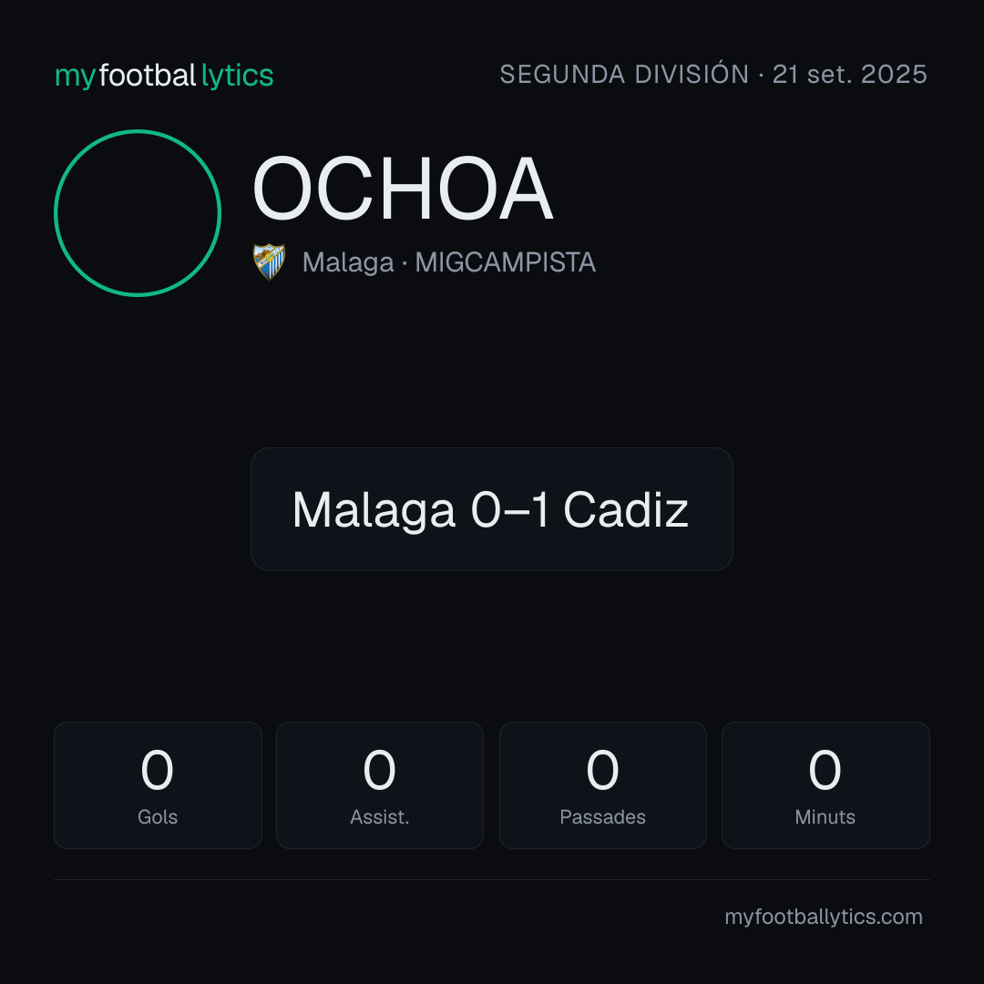Select the Assist. stat card
984x984 pixels.
(380, 785)
